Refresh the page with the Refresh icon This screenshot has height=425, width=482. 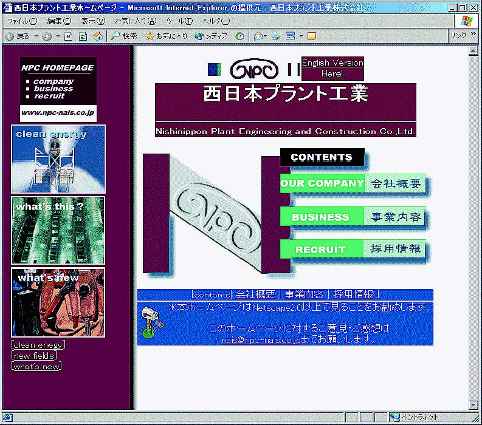tap(83, 36)
